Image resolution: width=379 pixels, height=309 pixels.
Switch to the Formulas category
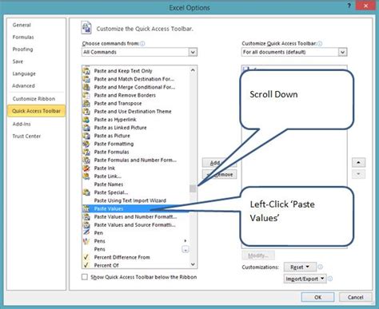coord(23,38)
